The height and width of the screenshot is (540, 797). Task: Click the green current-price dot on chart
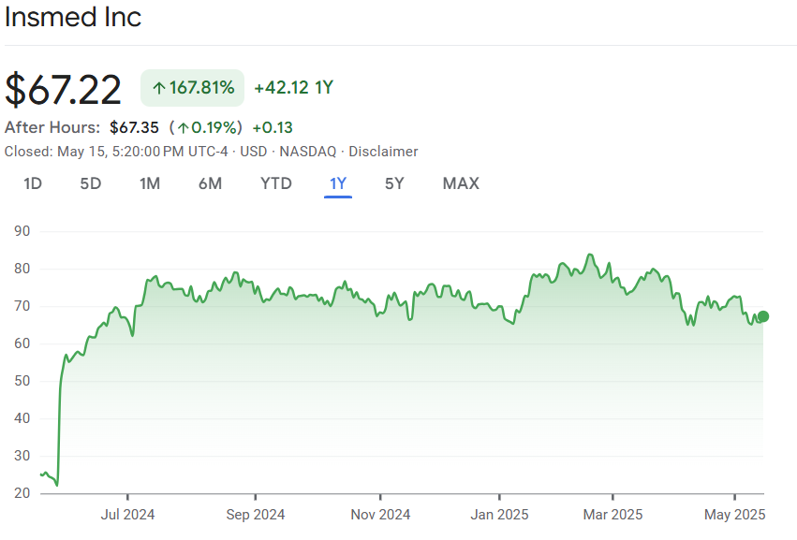pos(763,316)
